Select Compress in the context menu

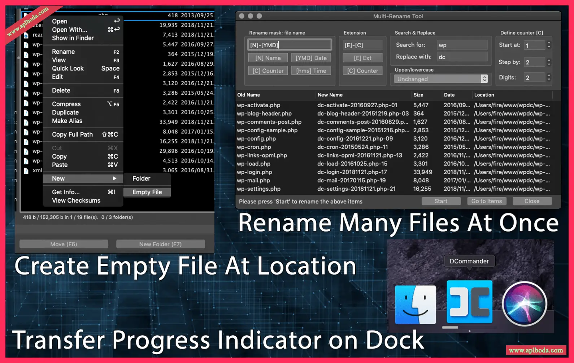[66, 104]
